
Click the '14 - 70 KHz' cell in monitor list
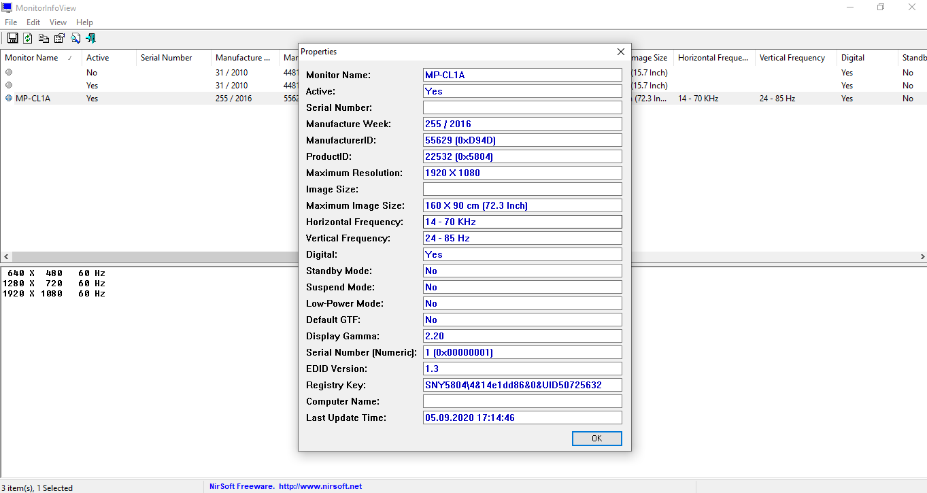click(x=698, y=99)
